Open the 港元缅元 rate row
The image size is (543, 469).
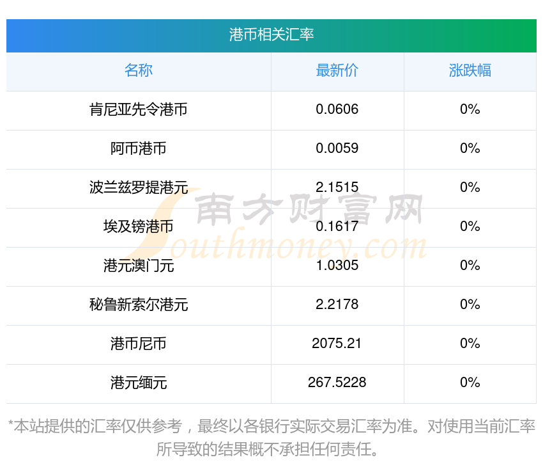point(271,383)
